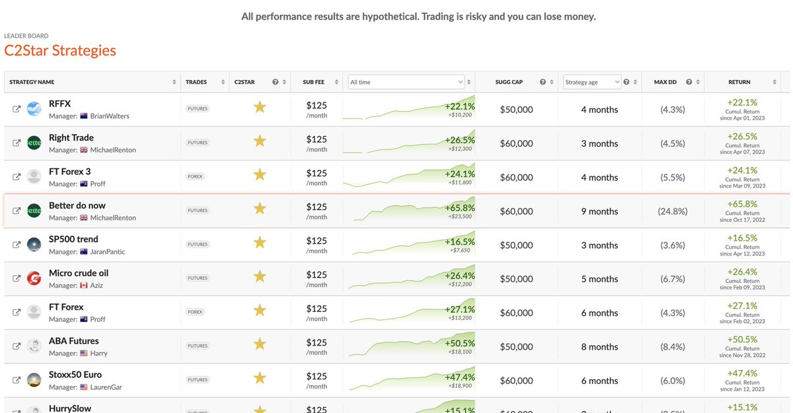The height and width of the screenshot is (413, 793).
Task: Click the +16.5% cumulative return cell
Action: tap(742, 238)
